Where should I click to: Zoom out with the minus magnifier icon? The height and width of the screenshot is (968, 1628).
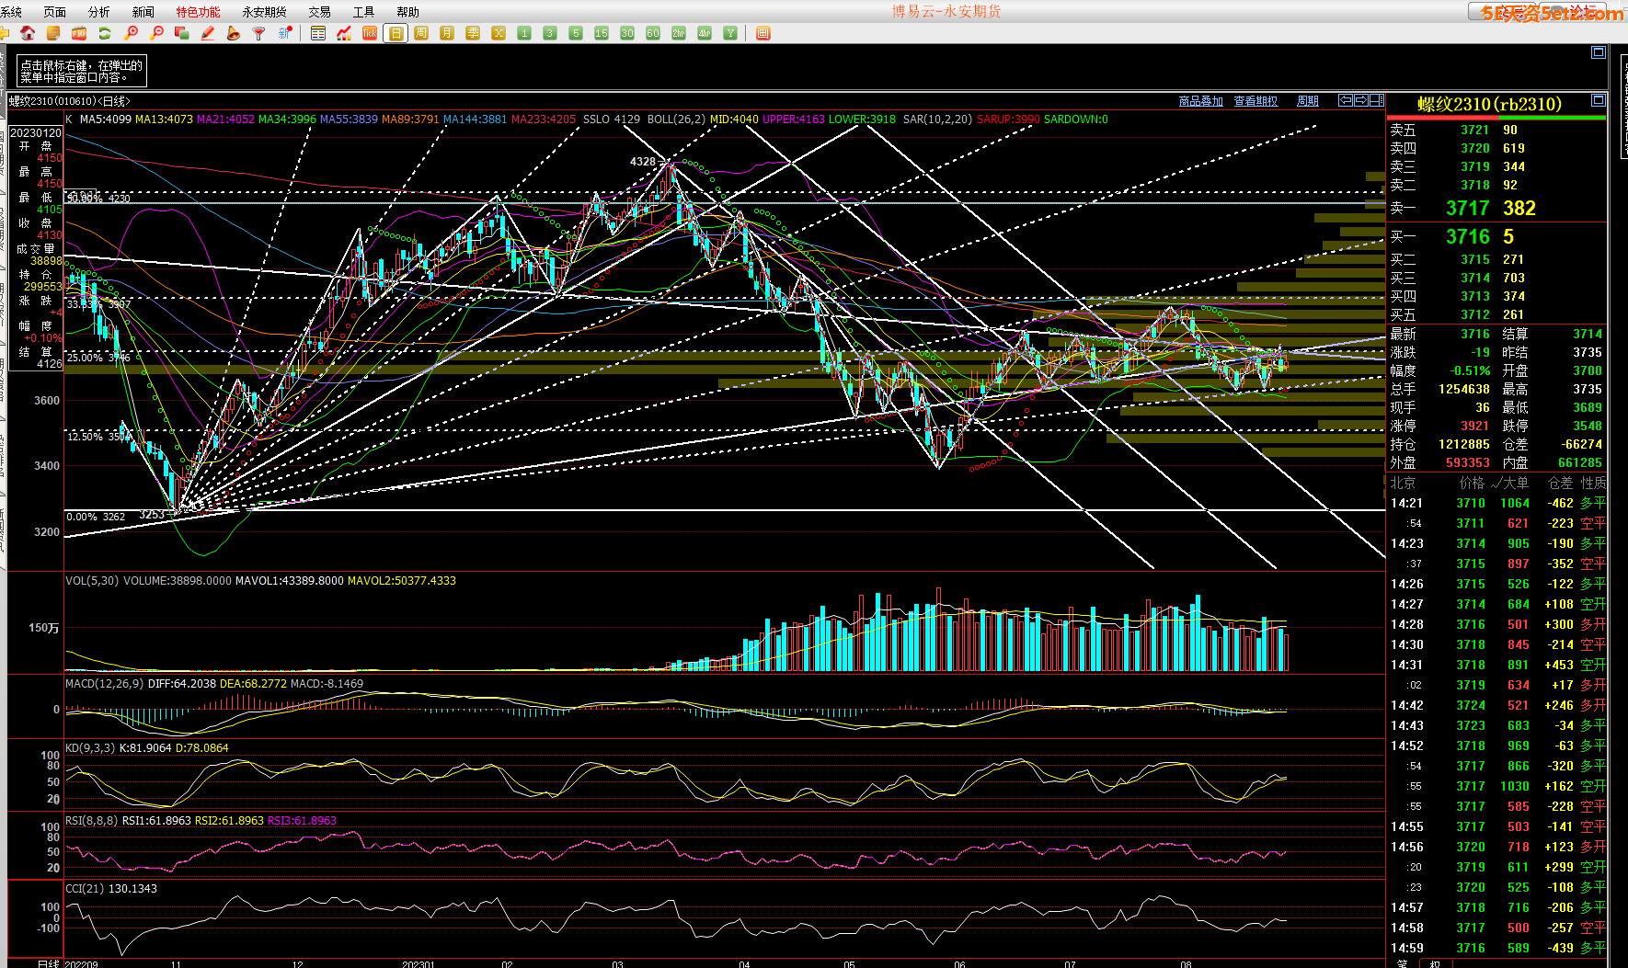pyautogui.click(x=156, y=33)
